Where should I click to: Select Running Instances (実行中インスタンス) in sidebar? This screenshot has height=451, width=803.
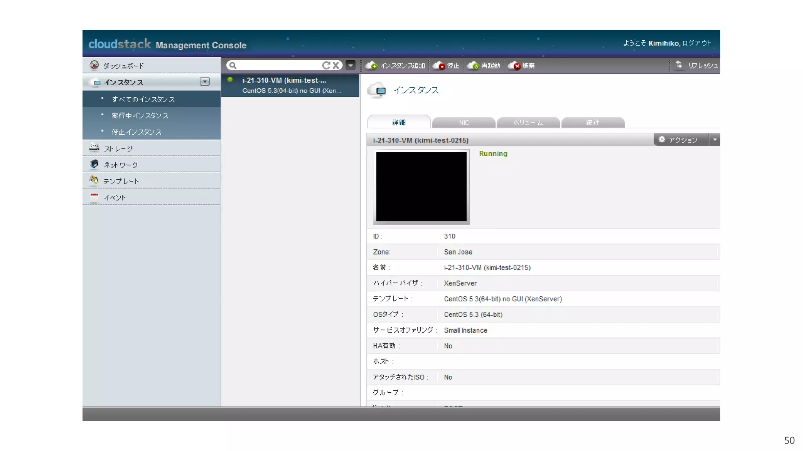[140, 115]
